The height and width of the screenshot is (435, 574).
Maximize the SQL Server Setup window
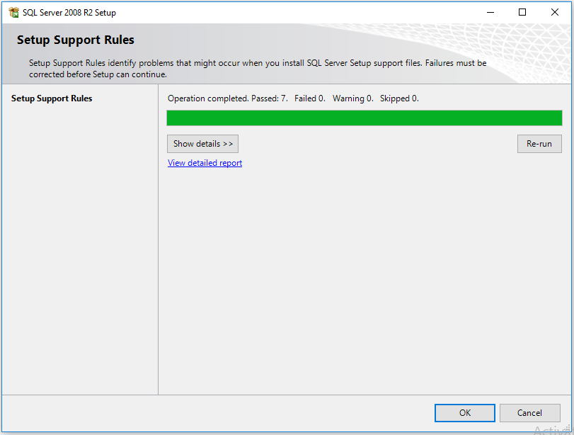[x=522, y=13]
